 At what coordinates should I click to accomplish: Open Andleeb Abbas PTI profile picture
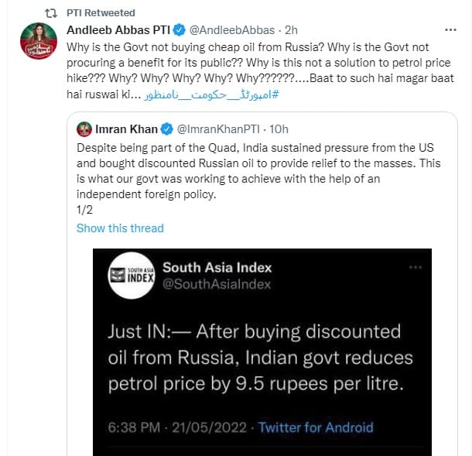(39, 41)
